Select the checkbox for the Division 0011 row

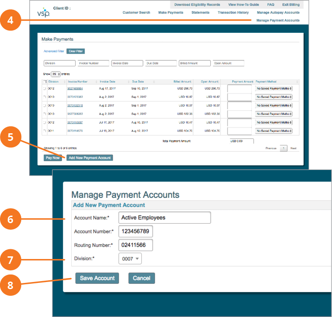[x=44, y=131]
